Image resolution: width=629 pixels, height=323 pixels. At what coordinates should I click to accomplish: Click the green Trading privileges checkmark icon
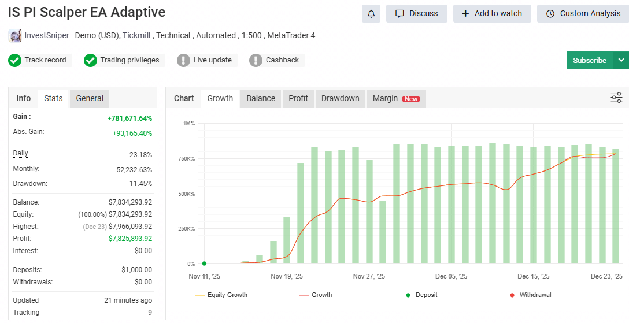(x=90, y=61)
